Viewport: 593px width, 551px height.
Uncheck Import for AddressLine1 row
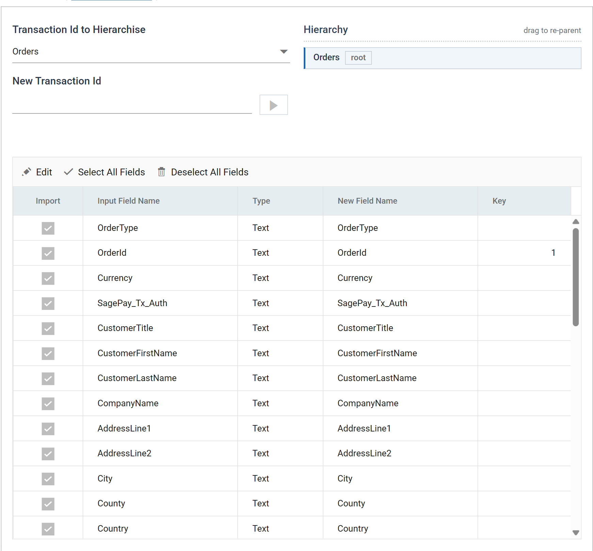click(x=48, y=429)
